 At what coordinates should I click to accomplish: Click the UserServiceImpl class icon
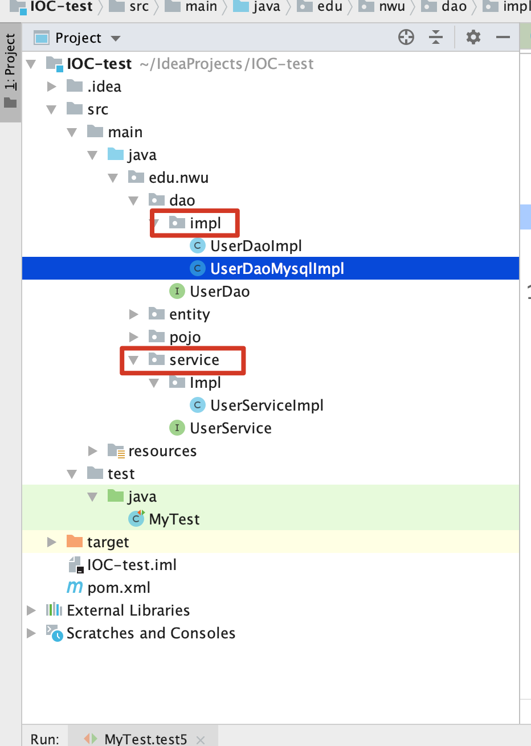pyautogui.click(x=197, y=405)
